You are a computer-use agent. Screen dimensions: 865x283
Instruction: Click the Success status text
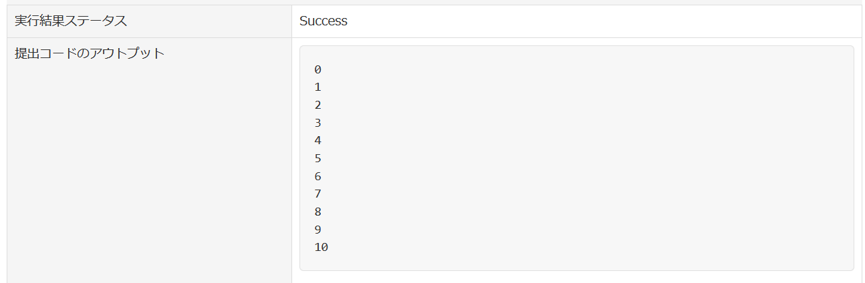[324, 21]
